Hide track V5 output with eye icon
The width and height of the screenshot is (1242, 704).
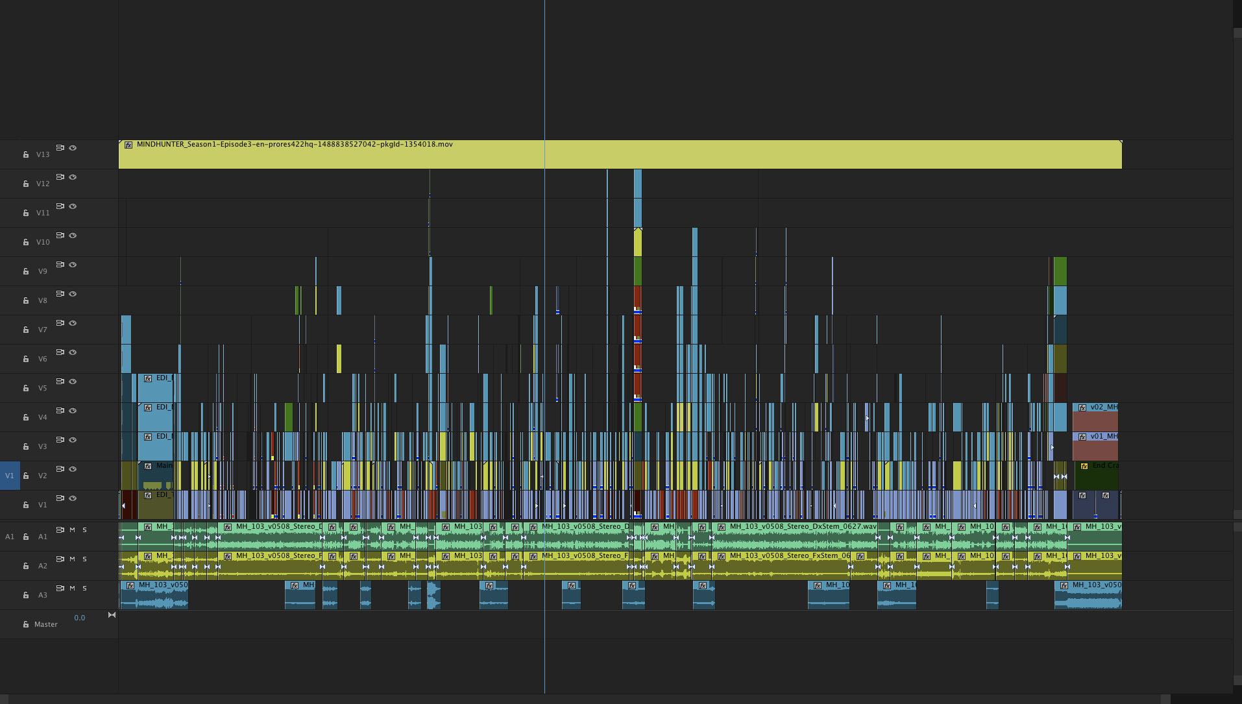(73, 382)
